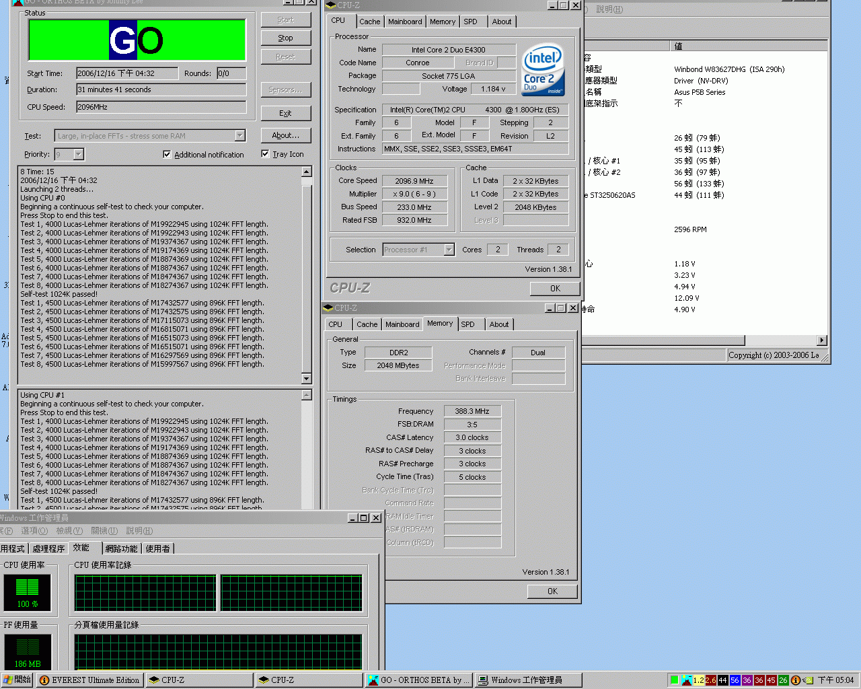Click the Exit button in ORTHOS
The height and width of the screenshot is (689, 861).
tap(286, 114)
